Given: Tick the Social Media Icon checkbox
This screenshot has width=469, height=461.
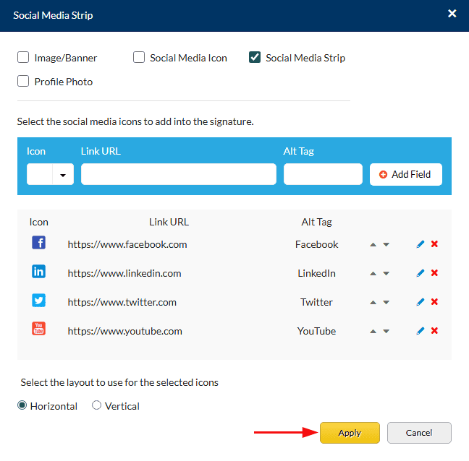Looking at the screenshot, I should [x=139, y=58].
